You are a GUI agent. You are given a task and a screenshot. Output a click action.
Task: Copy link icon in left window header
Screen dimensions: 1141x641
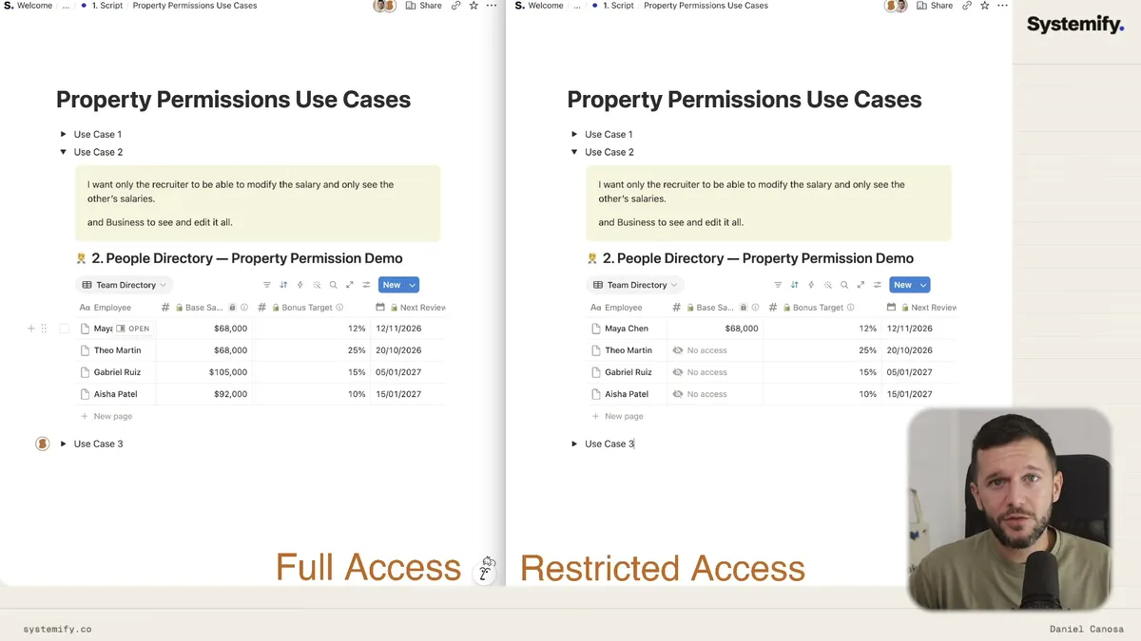(456, 6)
